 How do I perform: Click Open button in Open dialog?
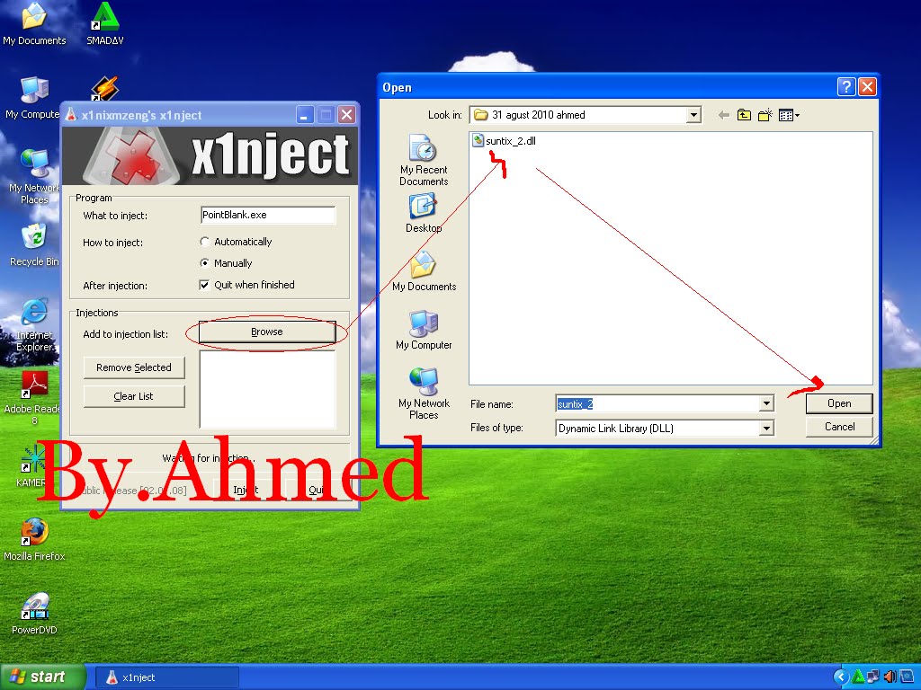click(x=839, y=403)
